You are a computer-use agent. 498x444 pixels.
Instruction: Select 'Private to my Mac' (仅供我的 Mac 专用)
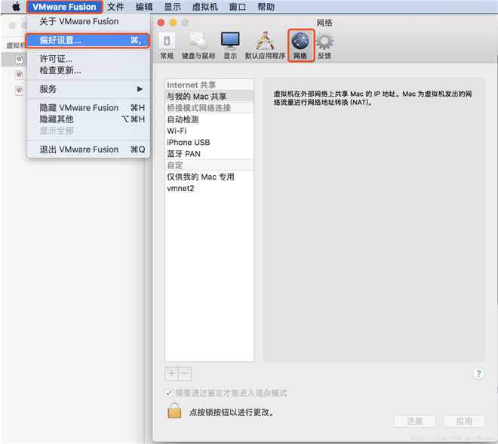pyautogui.click(x=209, y=177)
